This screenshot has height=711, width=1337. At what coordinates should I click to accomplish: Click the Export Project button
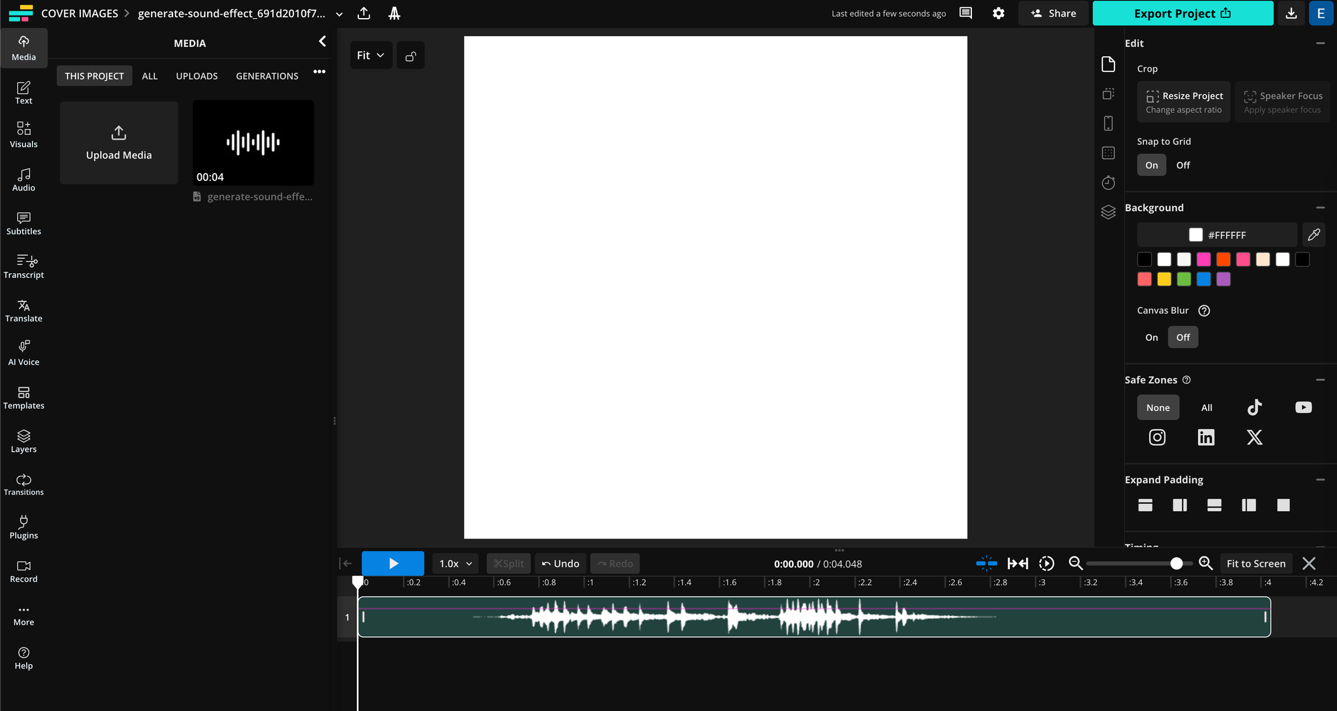(1183, 13)
